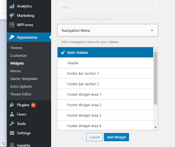Select Footer Widget Area 4
Viewport: 175px width, 147px height.
pyautogui.click(x=105, y=126)
